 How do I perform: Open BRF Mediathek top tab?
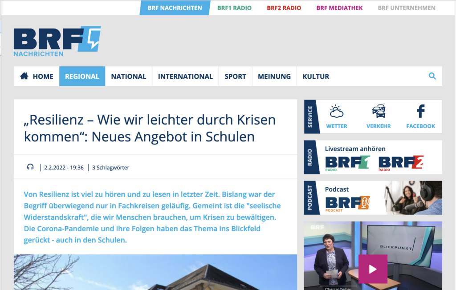[339, 8]
